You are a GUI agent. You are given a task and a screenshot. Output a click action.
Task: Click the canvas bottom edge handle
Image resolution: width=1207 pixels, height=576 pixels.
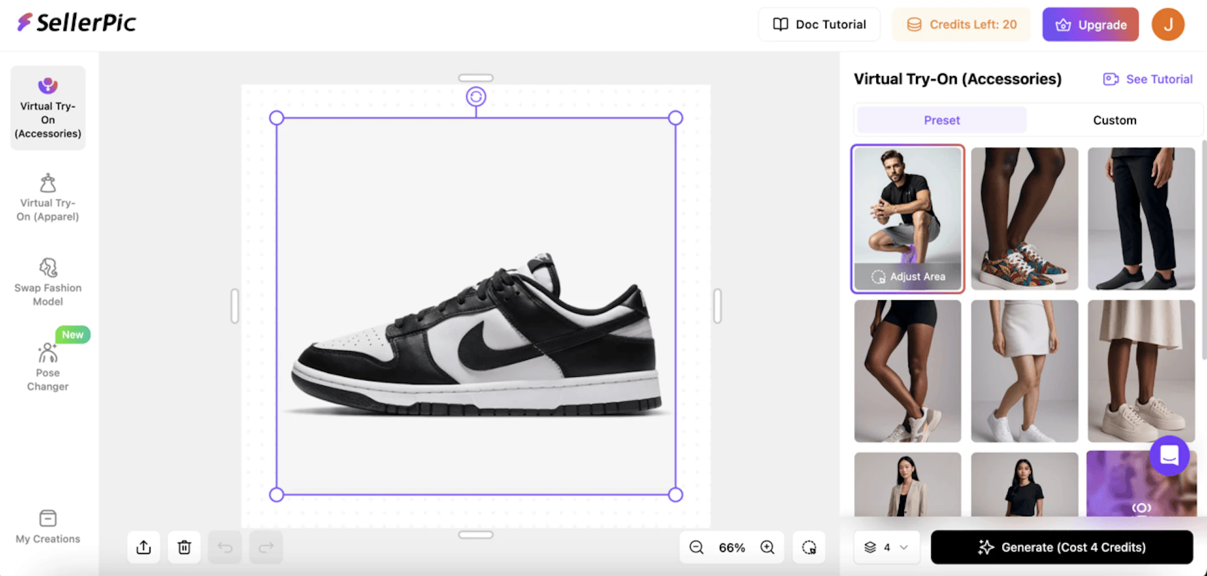[x=476, y=535]
